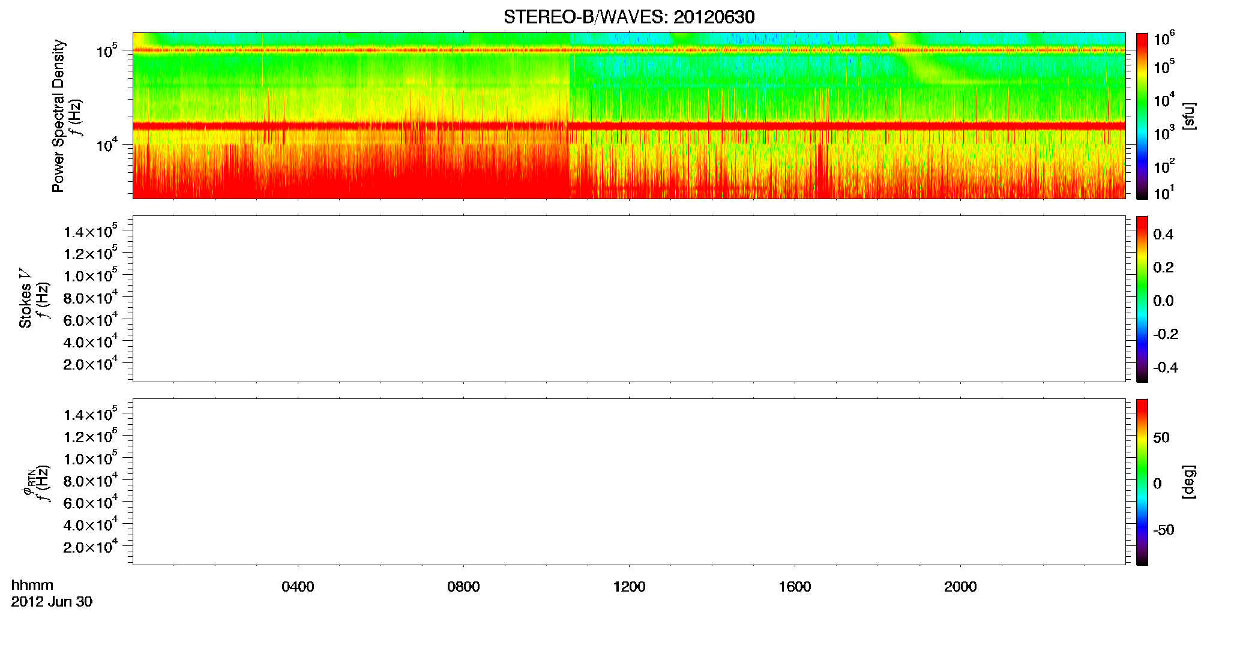The image size is (1258, 648).
Task: Click the hhmm time format label
Action: click(32, 586)
